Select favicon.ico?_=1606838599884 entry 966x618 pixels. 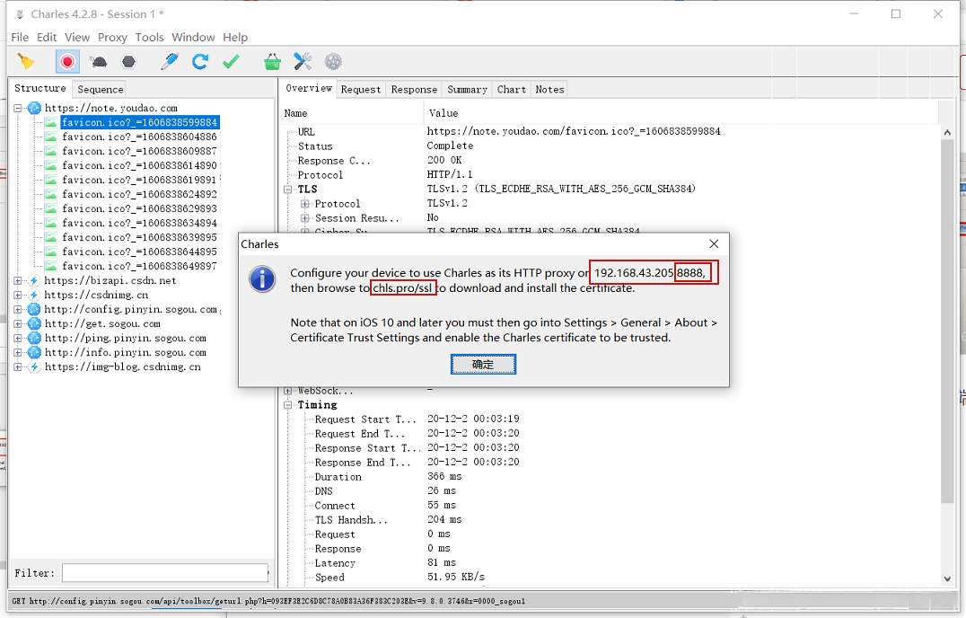[140, 123]
